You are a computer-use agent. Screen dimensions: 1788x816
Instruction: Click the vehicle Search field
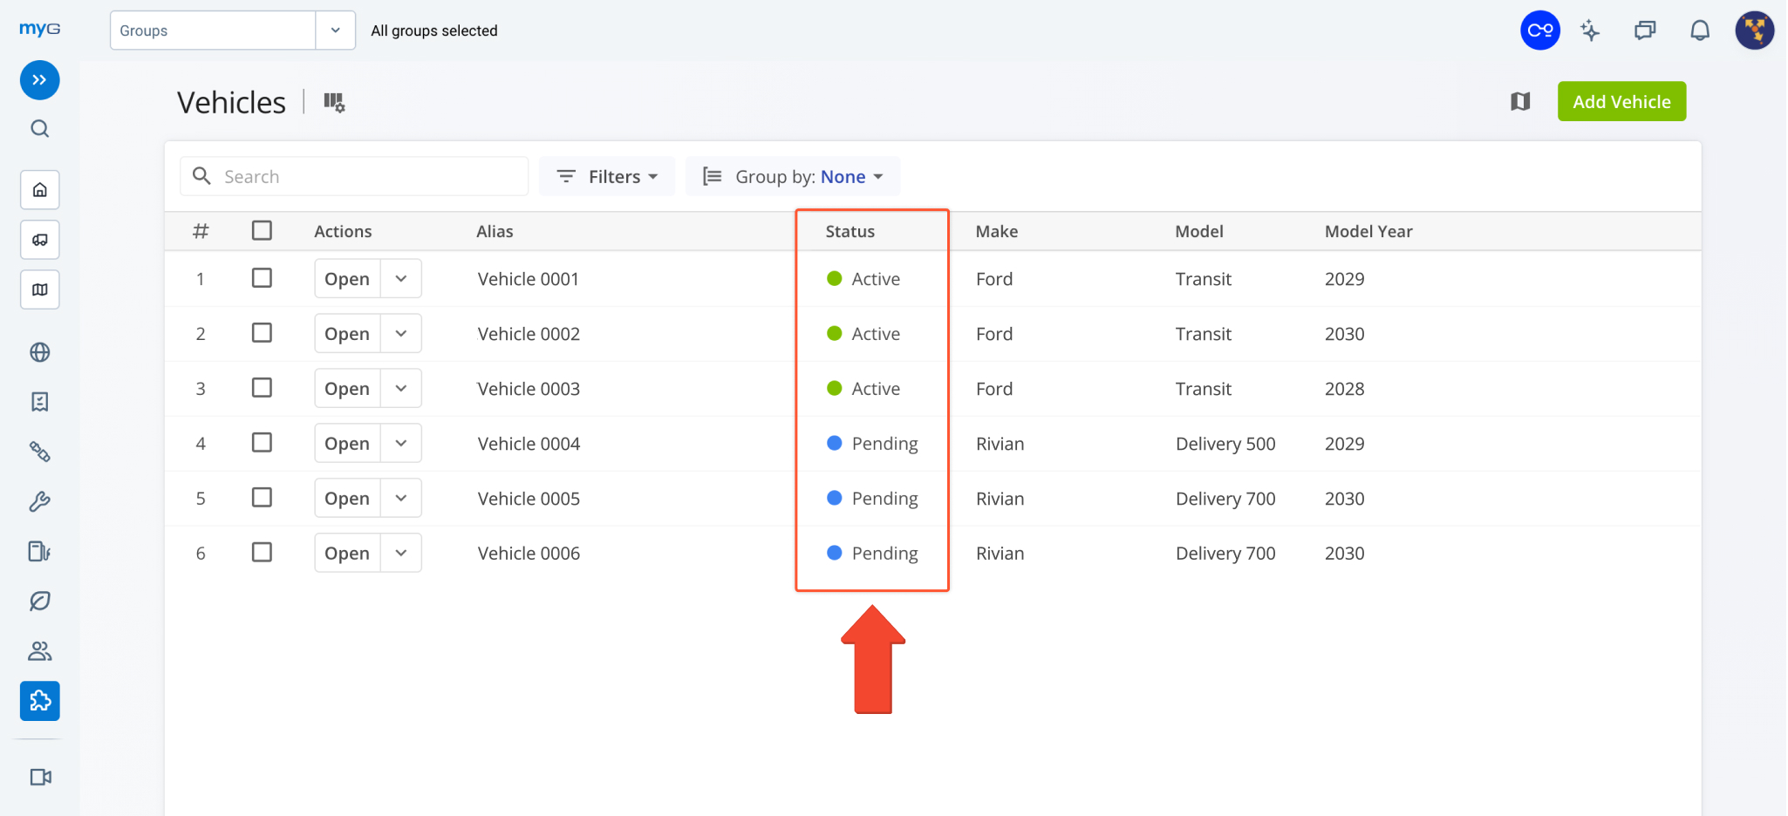366,177
